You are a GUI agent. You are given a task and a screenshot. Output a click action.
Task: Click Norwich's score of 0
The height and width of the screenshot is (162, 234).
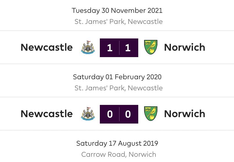click(128, 114)
